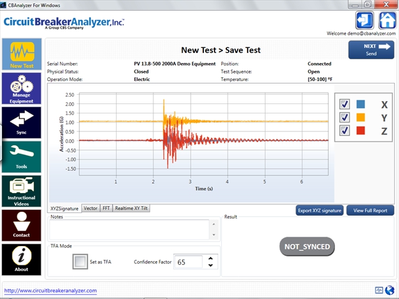Image resolution: width=399 pixels, height=299 pixels.
Task: Click Notes scrollbar down arrow
Action: (214, 235)
